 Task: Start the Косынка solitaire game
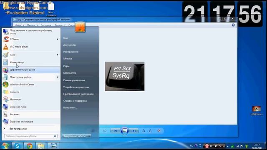click(31, 114)
